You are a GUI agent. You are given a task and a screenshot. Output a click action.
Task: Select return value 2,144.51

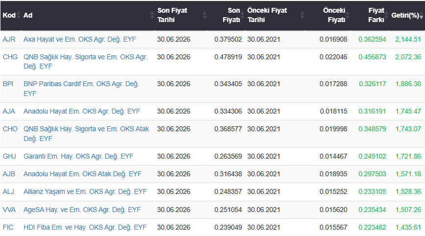pyautogui.click(x=408, y=39)
